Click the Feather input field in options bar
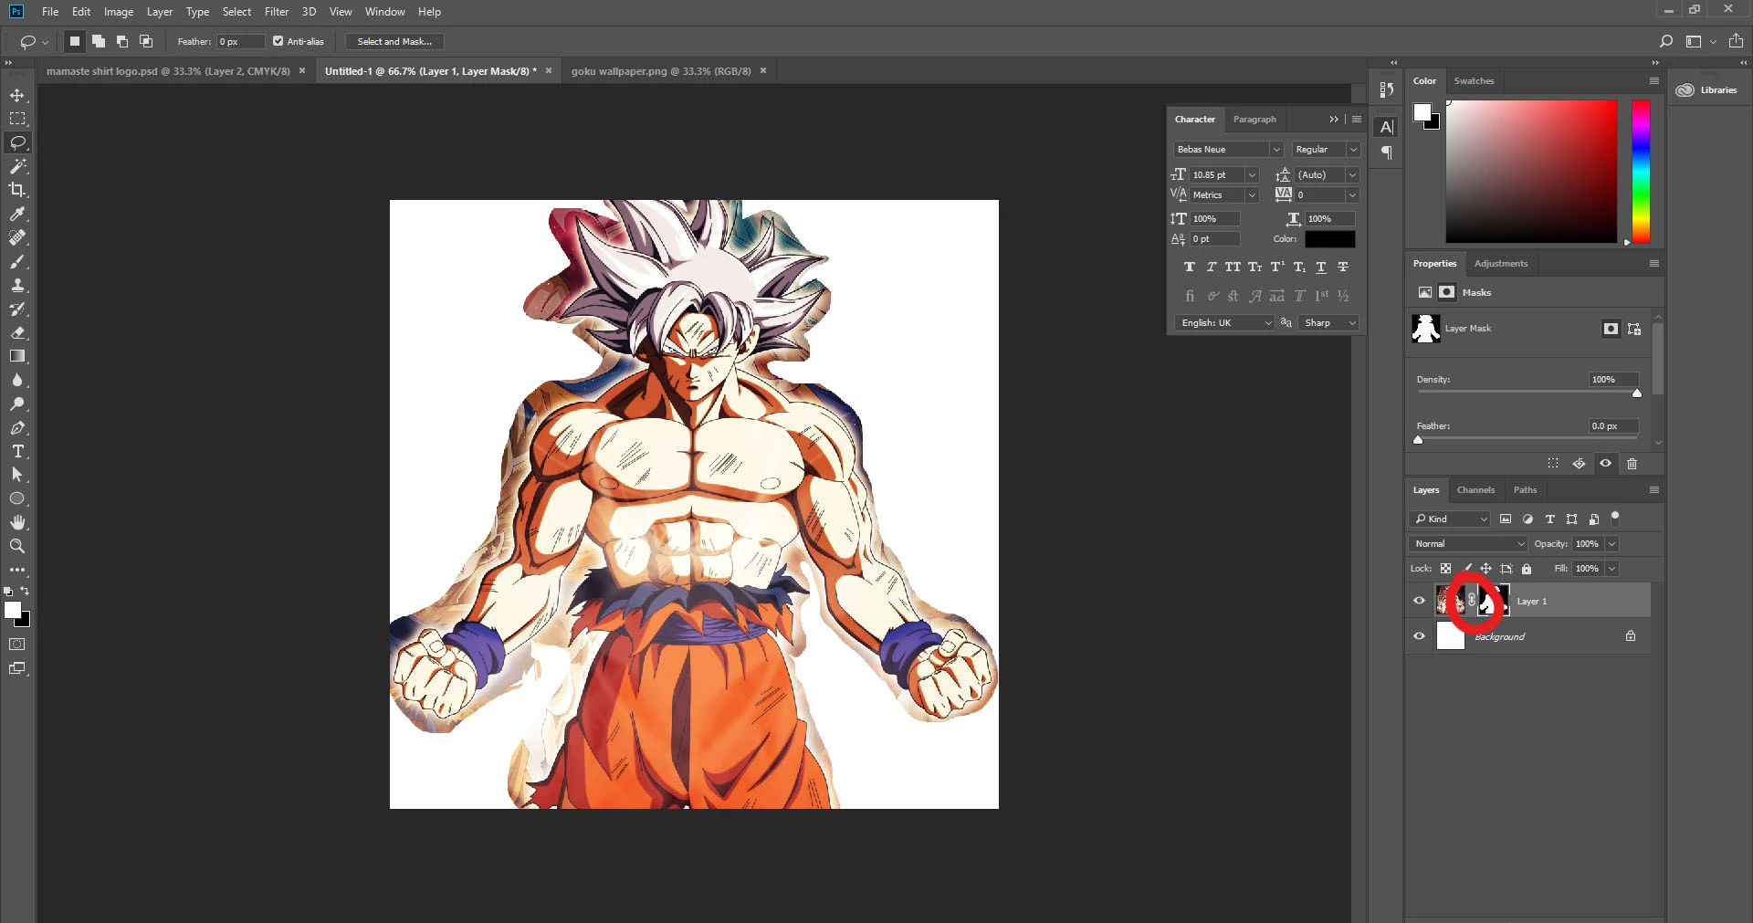 tap(240, 41)
